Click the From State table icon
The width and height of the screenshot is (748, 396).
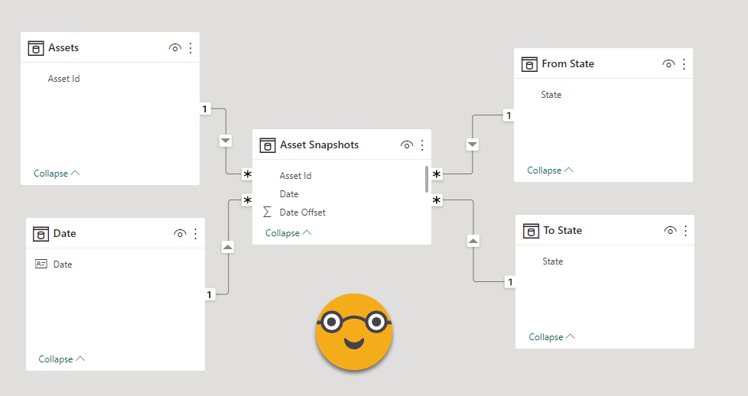pos(529,64)
